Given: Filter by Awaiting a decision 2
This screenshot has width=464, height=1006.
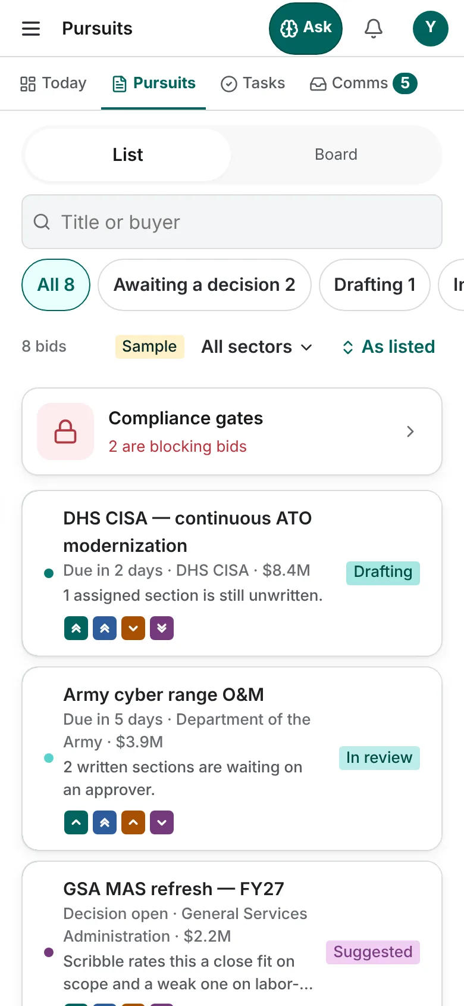Looking at the screenshot, I should (205, 285).
